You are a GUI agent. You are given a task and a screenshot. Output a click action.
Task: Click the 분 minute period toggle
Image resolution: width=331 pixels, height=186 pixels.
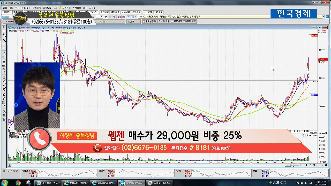[106, 17]
